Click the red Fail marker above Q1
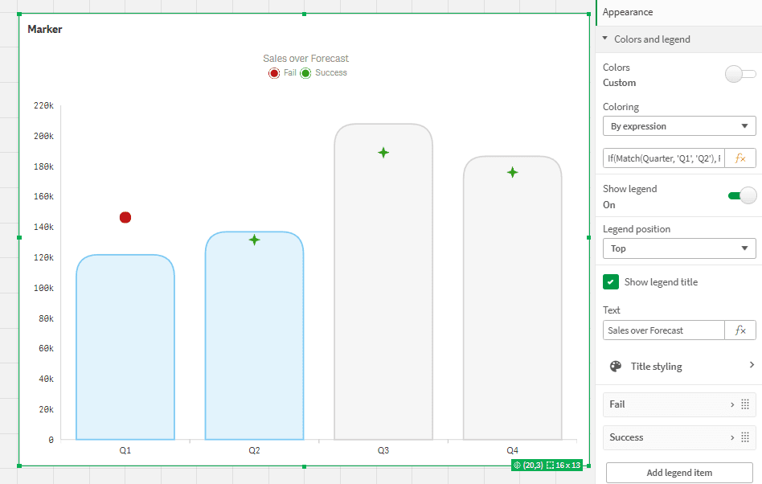This screenshot has height=484, width=762. pyautogui.click(x=125, y=218)
